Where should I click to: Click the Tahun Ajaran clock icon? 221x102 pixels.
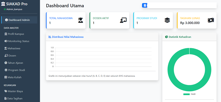(6, 63)
